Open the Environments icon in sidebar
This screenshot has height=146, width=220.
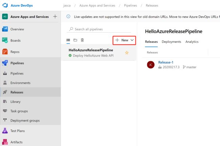coord(5,83)
